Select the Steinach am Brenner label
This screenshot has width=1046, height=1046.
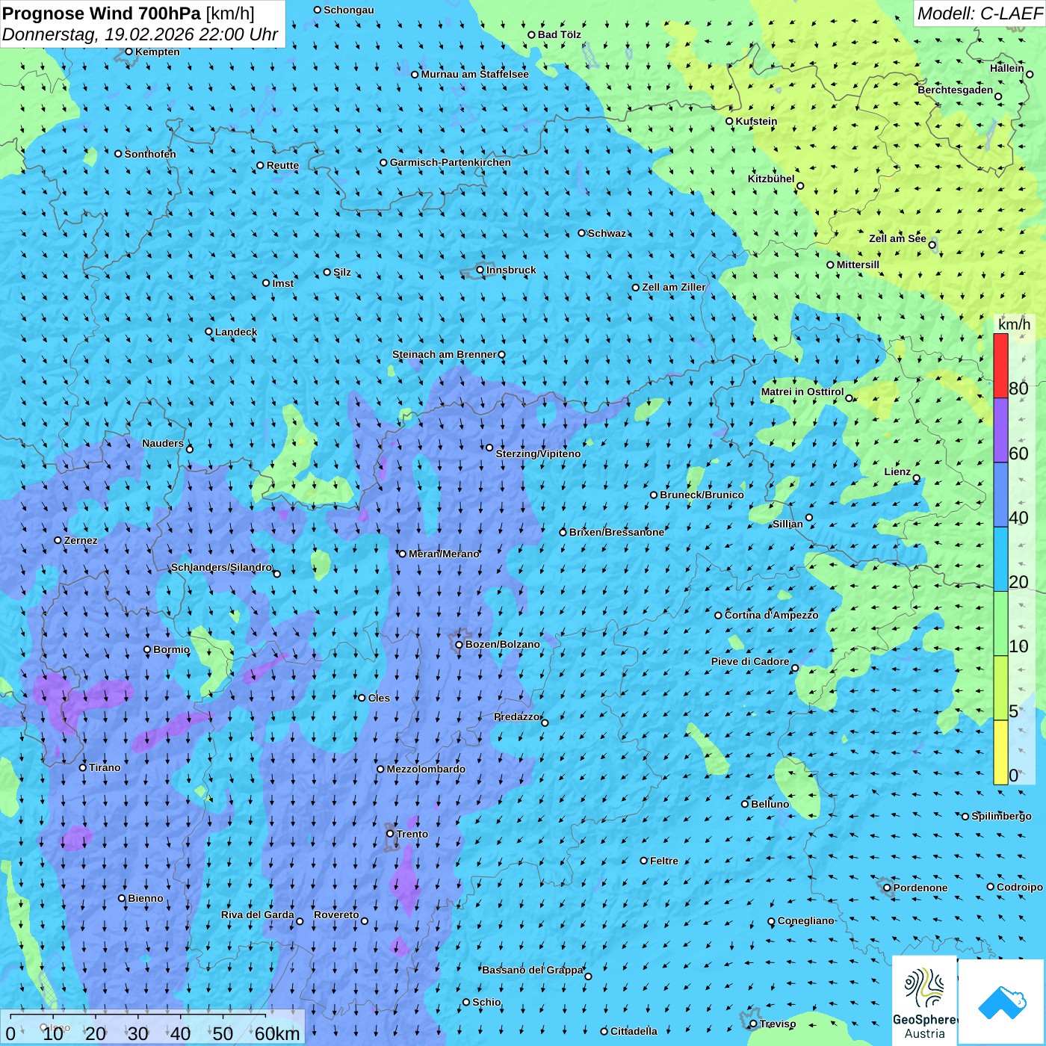point(445,354)
